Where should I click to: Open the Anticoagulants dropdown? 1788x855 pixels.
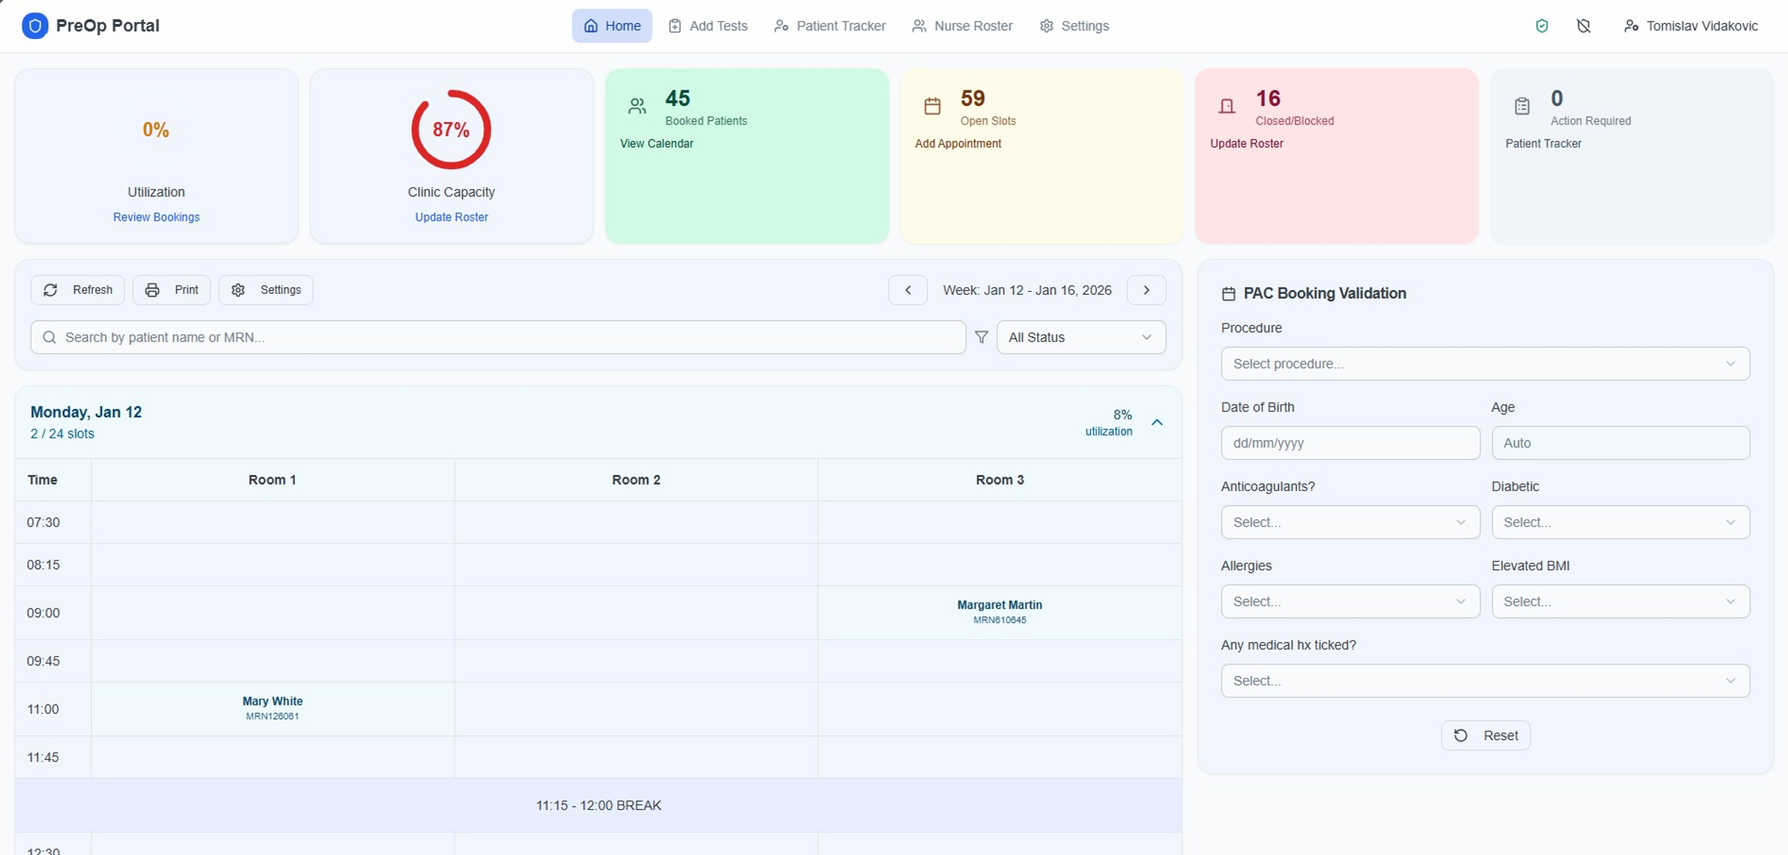1350,522
